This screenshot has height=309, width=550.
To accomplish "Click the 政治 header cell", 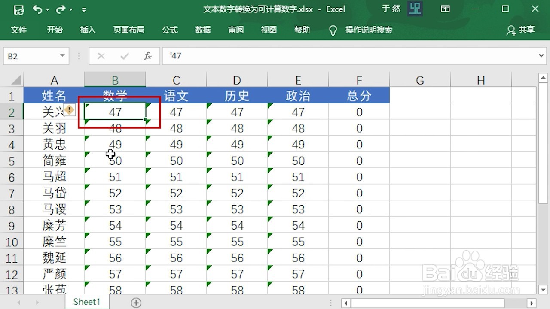I will tap(298, 95).
